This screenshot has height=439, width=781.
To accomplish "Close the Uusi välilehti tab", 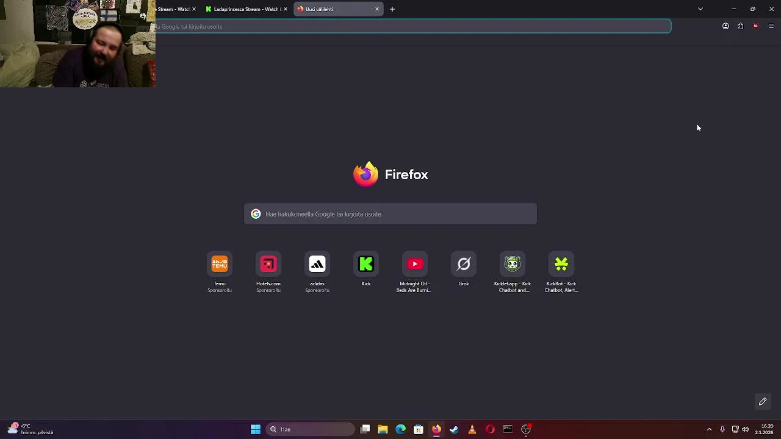I will click(376, 9).
